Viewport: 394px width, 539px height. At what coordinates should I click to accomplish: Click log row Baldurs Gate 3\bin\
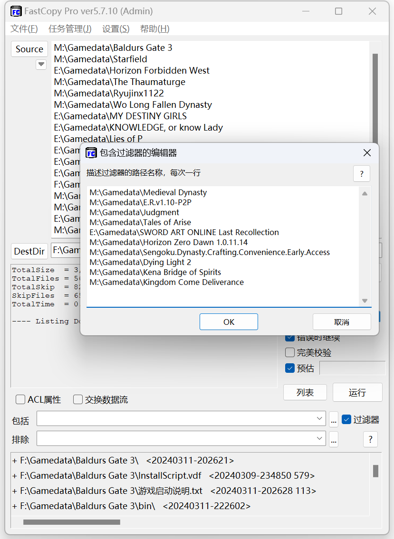tap(131, 506)
